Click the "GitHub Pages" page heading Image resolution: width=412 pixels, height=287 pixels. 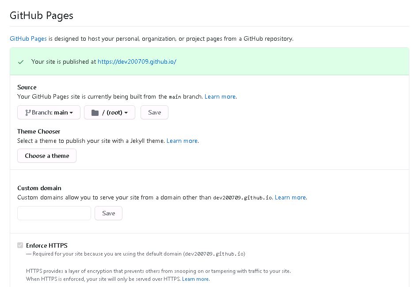42,15
